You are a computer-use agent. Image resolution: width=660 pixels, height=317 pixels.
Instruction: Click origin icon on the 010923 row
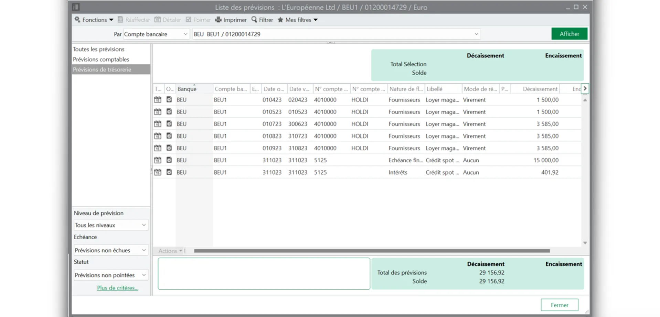(x=169, y=148)
